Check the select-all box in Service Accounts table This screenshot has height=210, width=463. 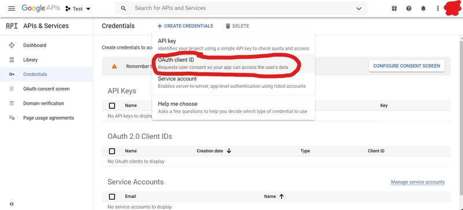(112, 197)
